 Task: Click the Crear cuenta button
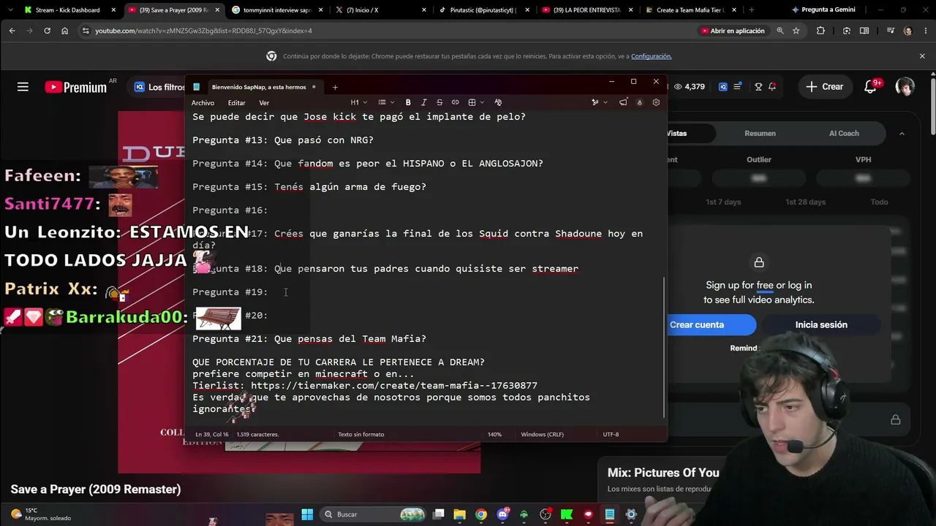(697, 325)
